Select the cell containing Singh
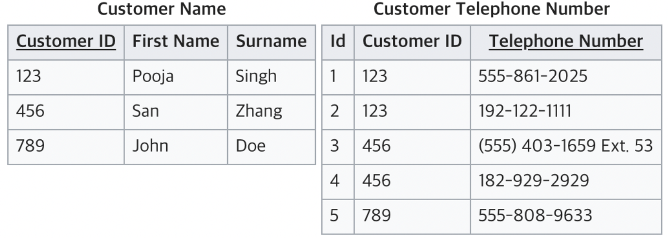668x238 pixels. click(x=271, y=77)
